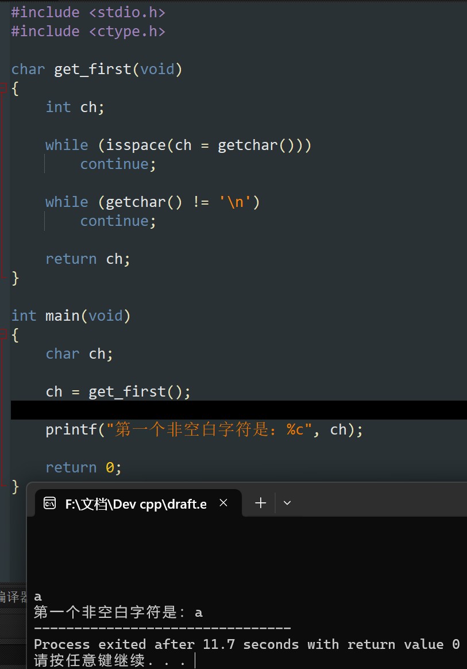This screenshot has width=467, height=669.
Task: Click the 编译器 tab in the bottom panel
Action: pos(13,597)
